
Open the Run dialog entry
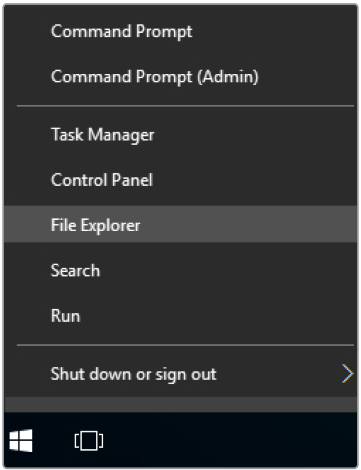pyautogui.click(x=66, y=316)
